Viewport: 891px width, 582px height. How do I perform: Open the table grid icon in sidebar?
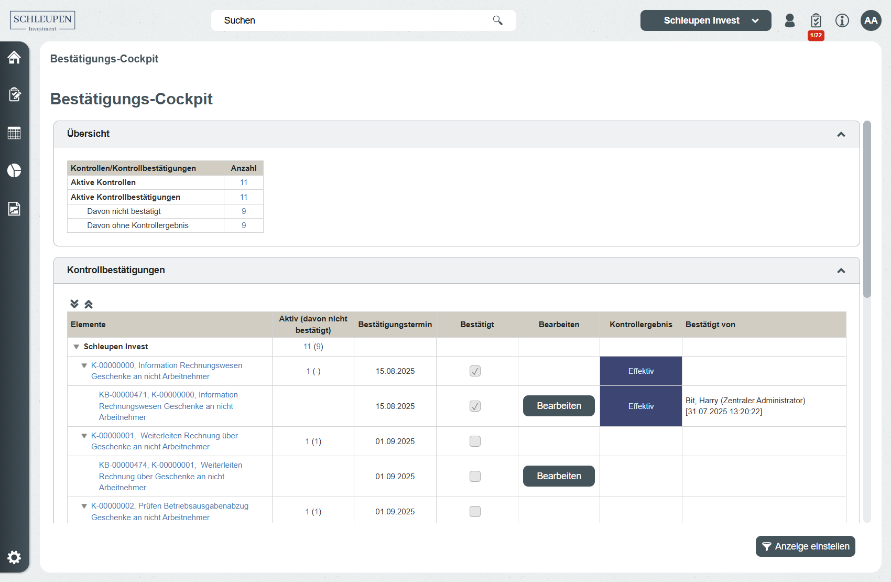14,133
